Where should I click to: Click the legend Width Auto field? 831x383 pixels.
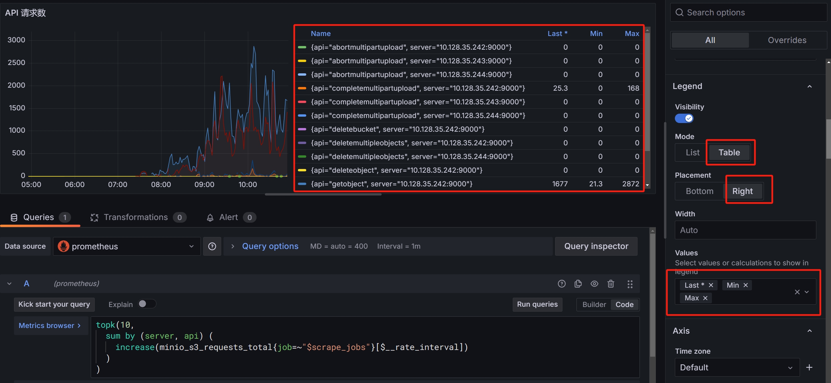click(745, 230)
